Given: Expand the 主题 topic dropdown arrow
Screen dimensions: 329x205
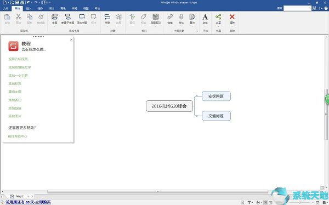Looking at the screenshot, I should 54,26.
